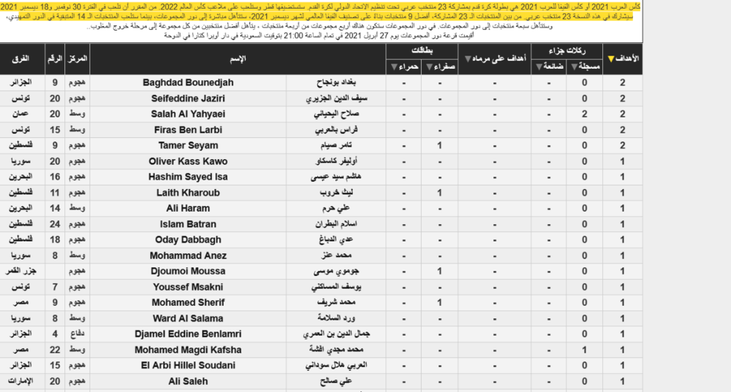Select the Firas Ben Larbi cell

(188, 130)
